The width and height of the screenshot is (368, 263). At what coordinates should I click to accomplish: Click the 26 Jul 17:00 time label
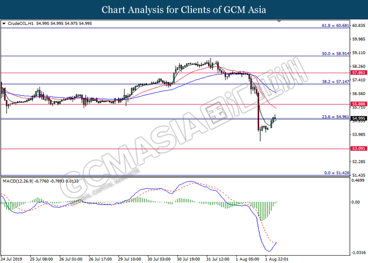click(100, 259)
